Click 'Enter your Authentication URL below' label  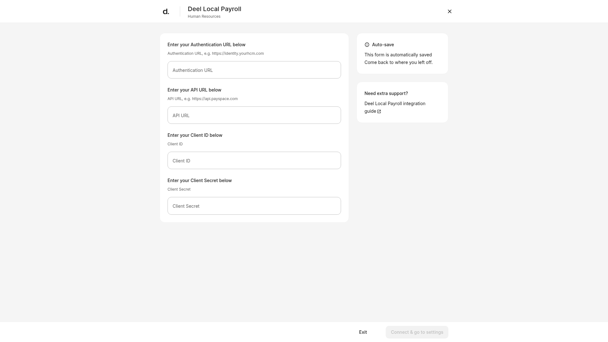click(x=206, y=45)
